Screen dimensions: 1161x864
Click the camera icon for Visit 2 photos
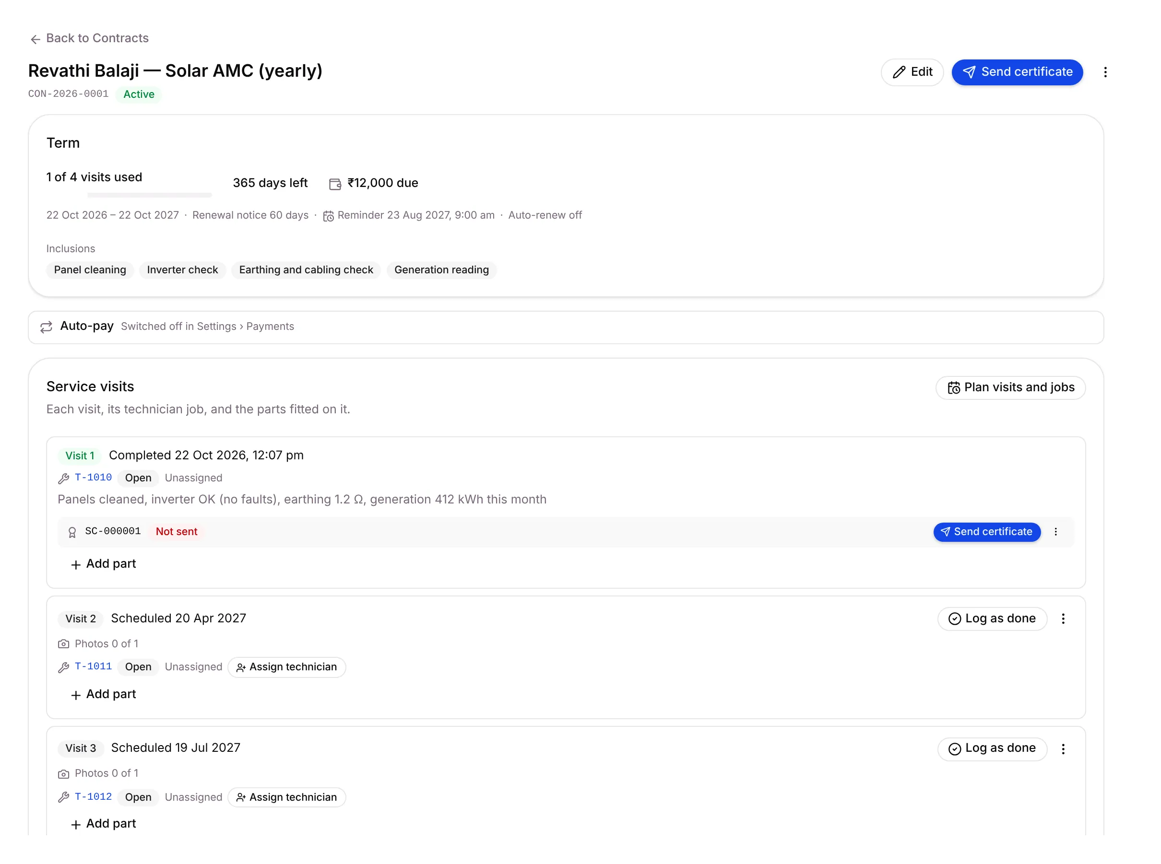coord(63,643)
